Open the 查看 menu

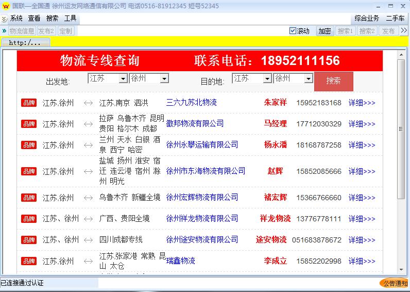[35, 19]
